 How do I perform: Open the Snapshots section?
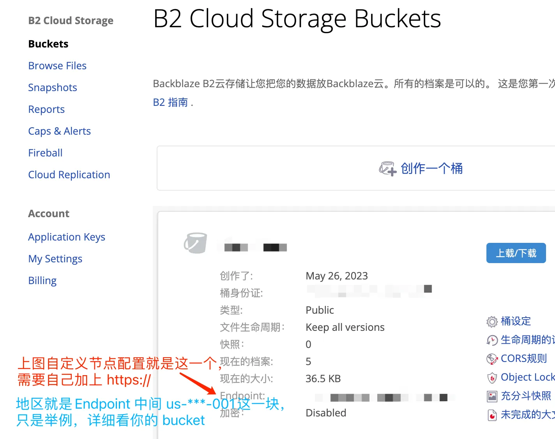coord(53,88)
